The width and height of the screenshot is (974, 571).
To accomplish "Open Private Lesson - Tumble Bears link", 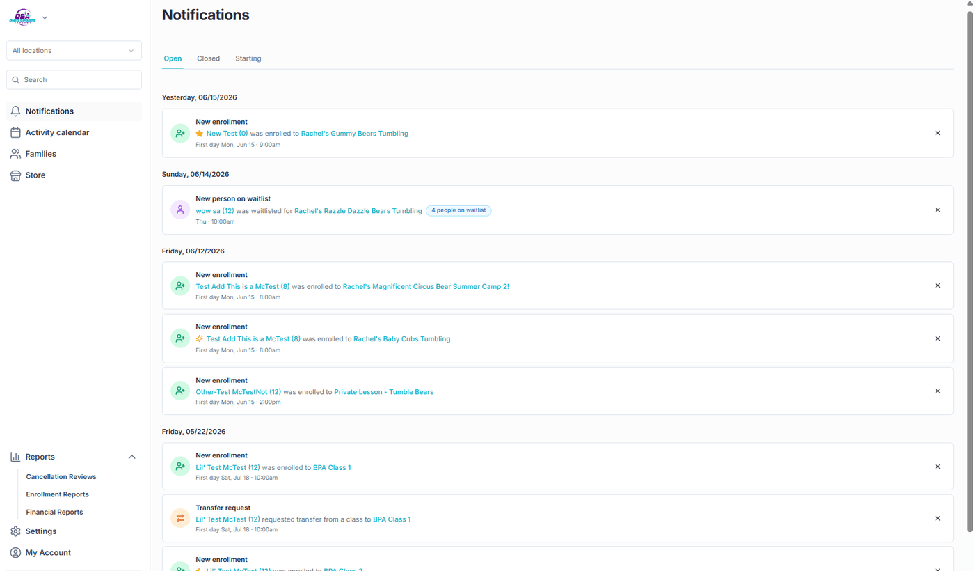I will pyautogui.click(x=384, y=392).
